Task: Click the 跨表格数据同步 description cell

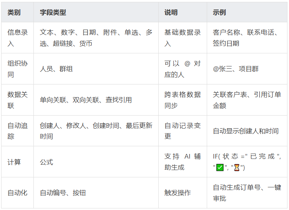Action: (183, 100)
